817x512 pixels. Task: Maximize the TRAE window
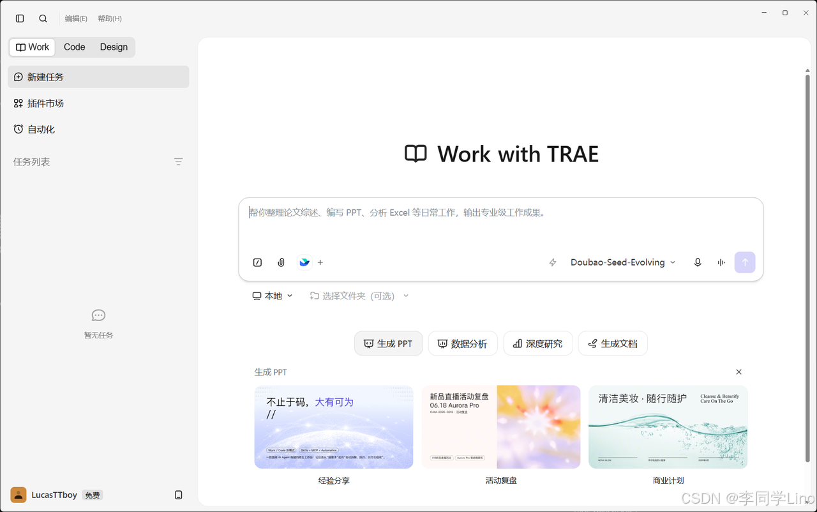[785, 13]
